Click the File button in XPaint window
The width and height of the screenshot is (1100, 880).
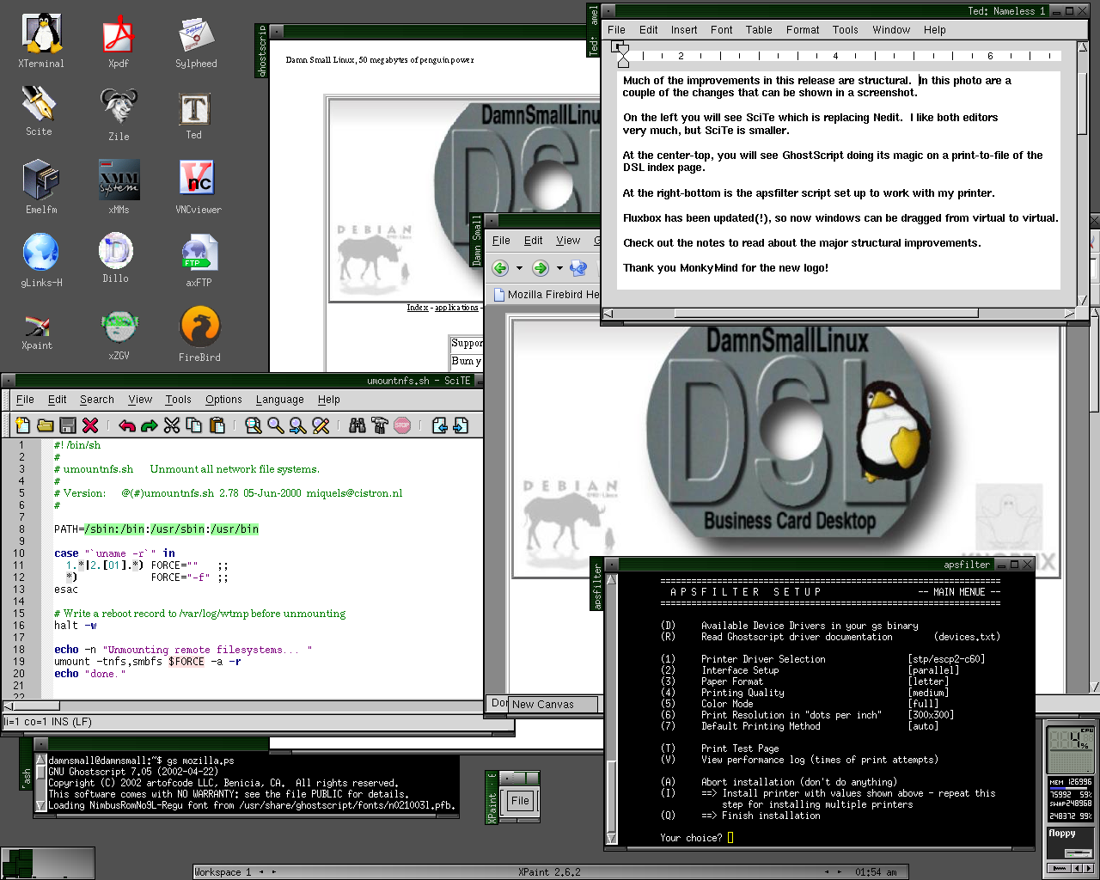[x=520, y=800]
